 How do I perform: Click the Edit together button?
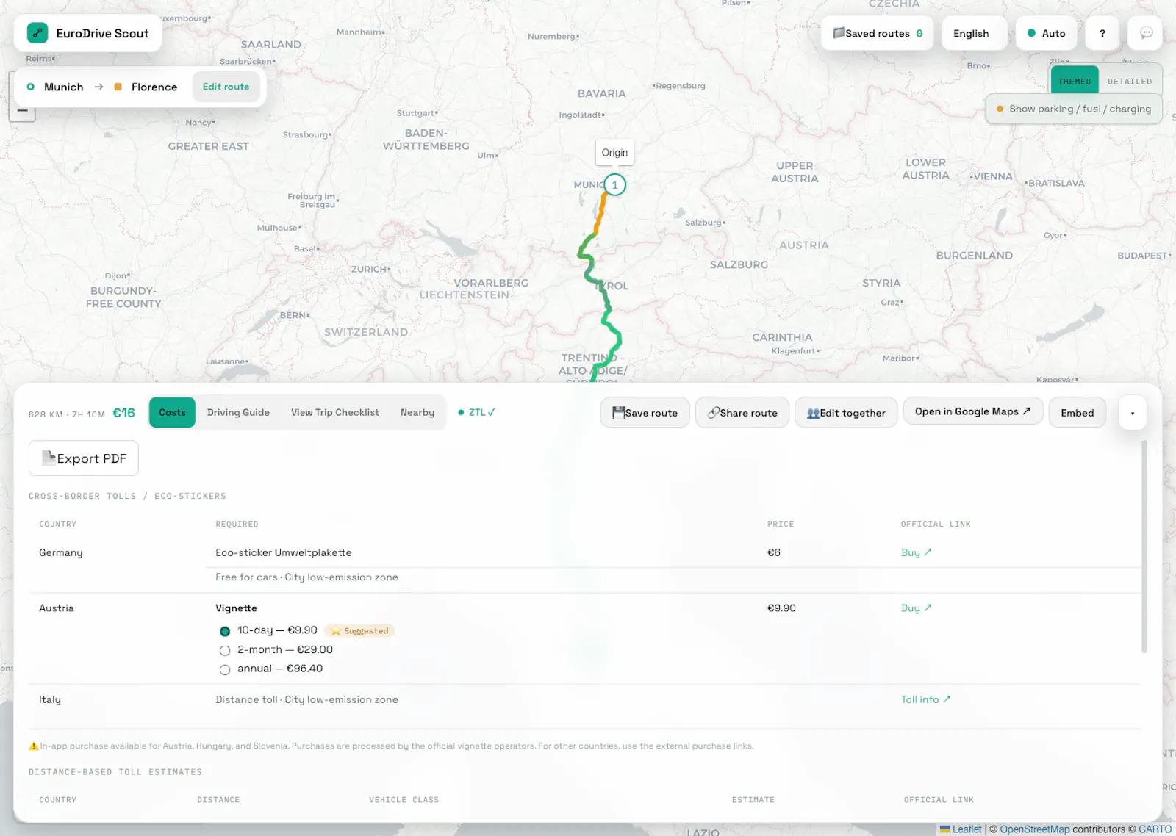(x=846, y=413)
